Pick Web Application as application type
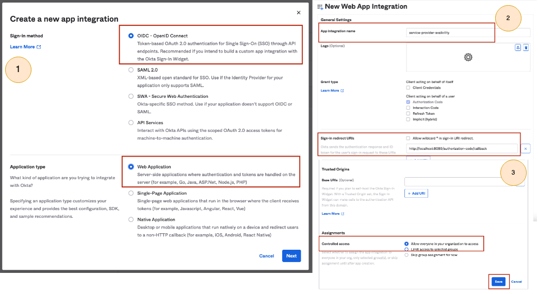Screen dimensions: 538x294 click(x=131, y=167)
